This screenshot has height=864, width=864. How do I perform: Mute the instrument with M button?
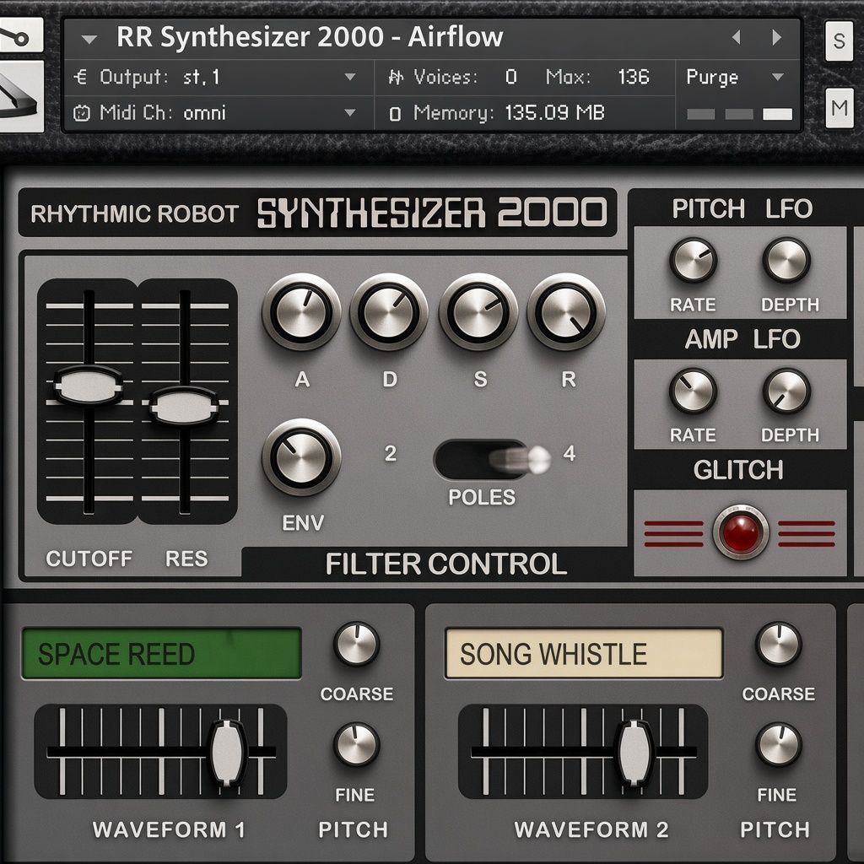point(840,108)
